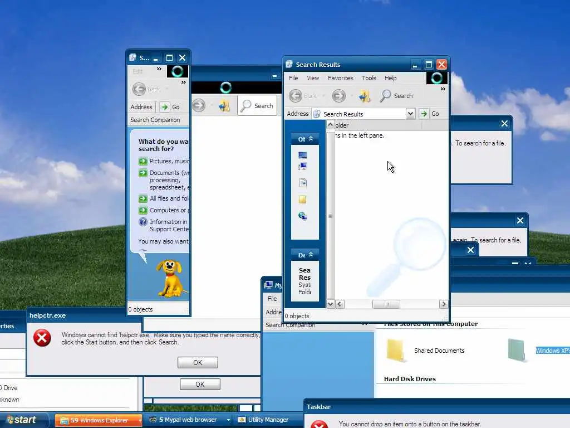Click scroll down arrow in Search Results pane

331,304
